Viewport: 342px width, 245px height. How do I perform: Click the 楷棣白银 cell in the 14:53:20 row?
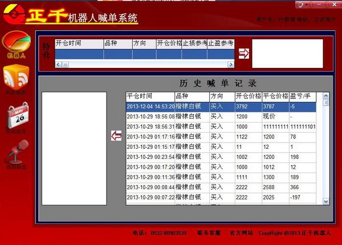pyautogui.click(x=192, y=107)
